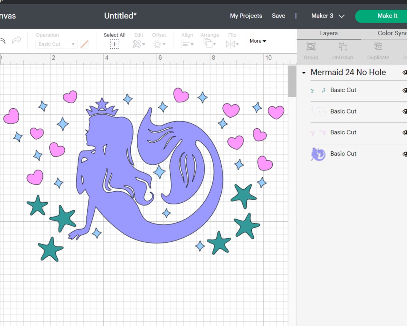
Task: Collapse the Mermaid 24 No Hole group
Action: [304, 73]
